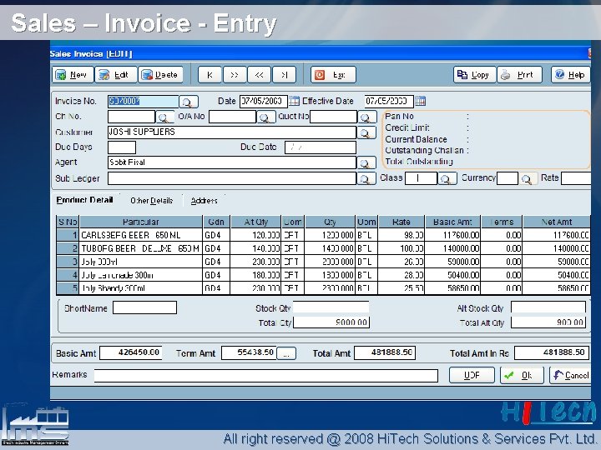
Task: Click the Particular column header
Action: tap(141, 222)
